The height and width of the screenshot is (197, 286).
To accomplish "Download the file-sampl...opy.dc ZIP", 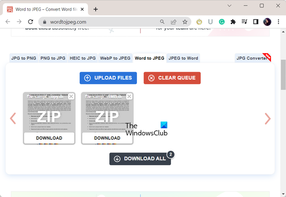I will pyautogui.click(x=49, y=138).
